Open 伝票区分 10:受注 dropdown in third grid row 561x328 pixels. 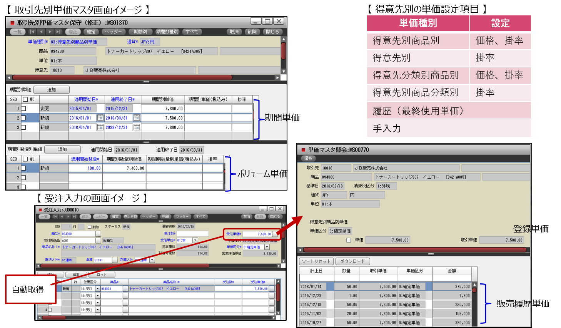(98, 303)
